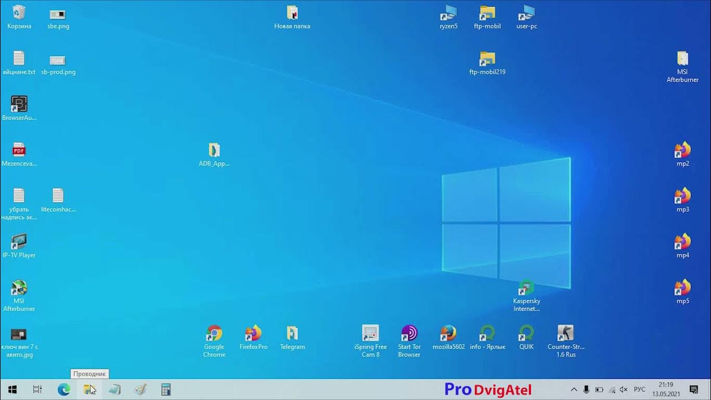
Task: Launch Microsoft Edge from taskbar
Action: (x=64, y=389)
